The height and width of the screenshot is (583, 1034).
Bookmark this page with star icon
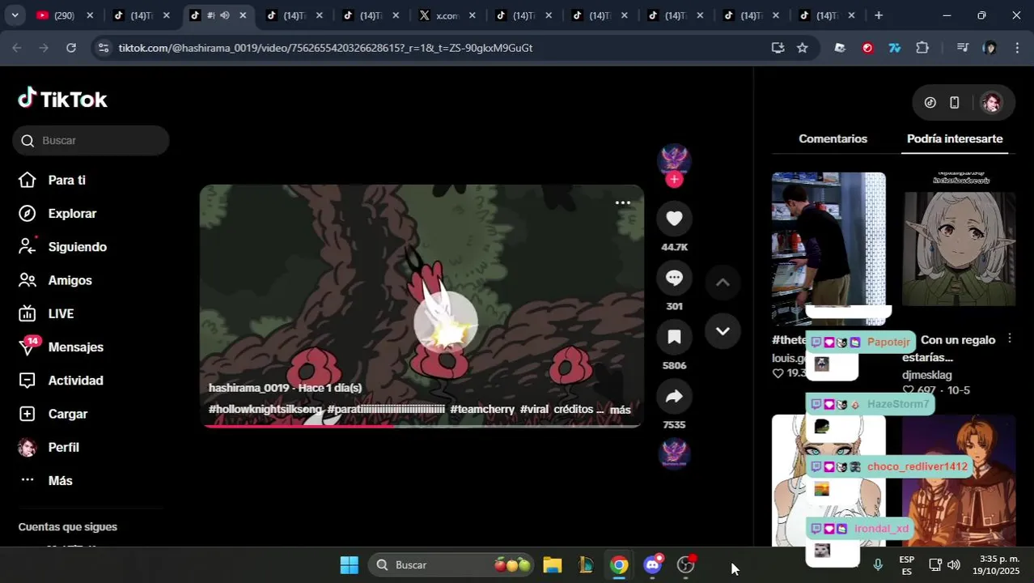[x=802, y=48]
